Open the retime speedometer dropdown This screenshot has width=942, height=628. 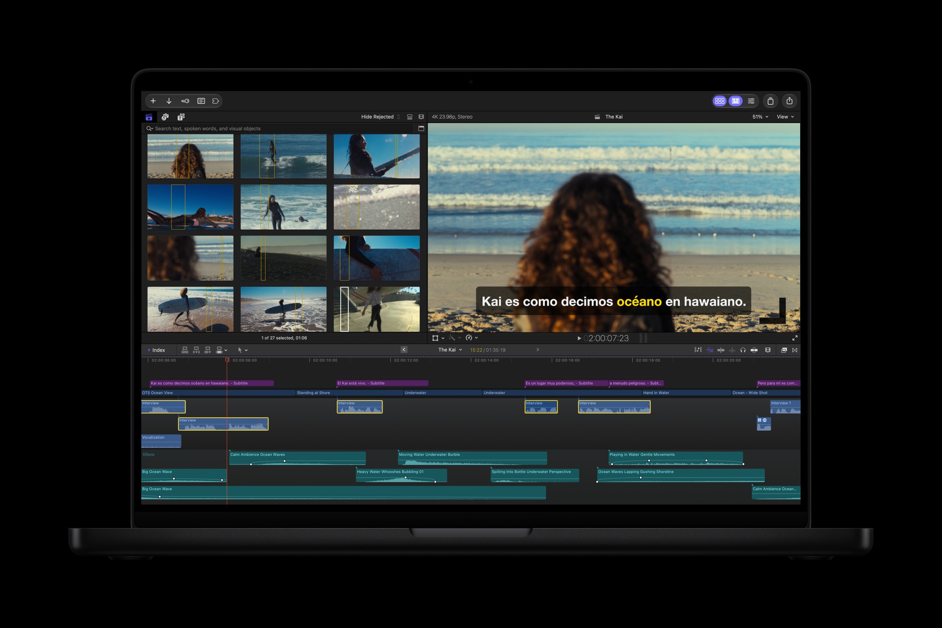[471, 338]
